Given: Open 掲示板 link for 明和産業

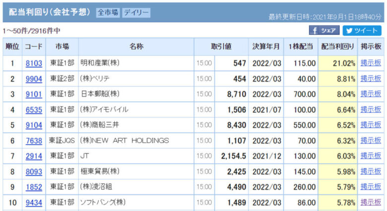Looking at the screenshot, I should coord(371,63).
